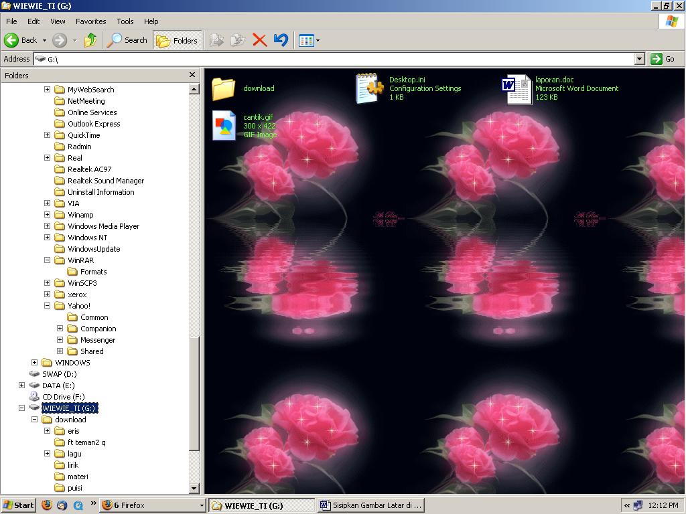Click the Copy To toolbar icon
686x514 pixels.
click(238, 40)
